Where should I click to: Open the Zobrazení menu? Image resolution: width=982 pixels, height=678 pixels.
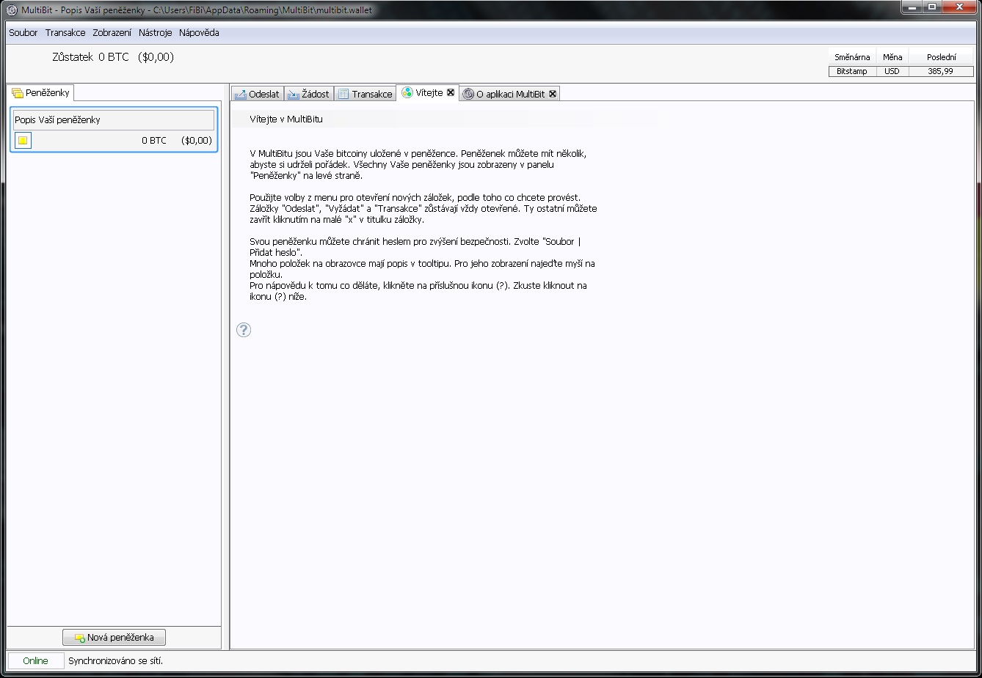click(112, 33)
